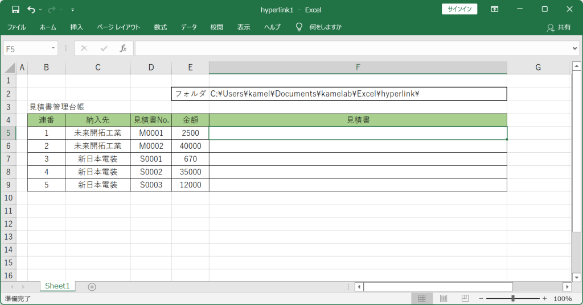The width and height of the screenshot is (583, 305).
Task: Click vertical scrollbar up arrow
Action: click(x=576, y=66)
